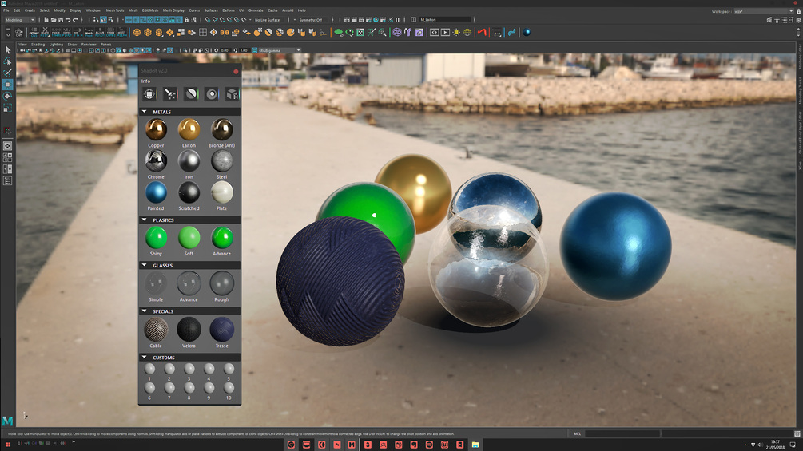Click the red curve shelf icon

[481, 32]
